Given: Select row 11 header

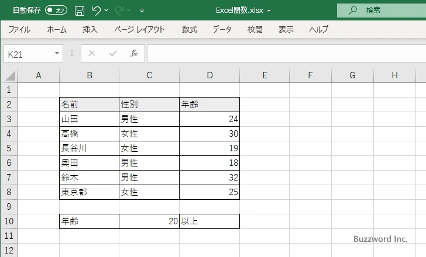Looking at the screenshot, I should coord(9,236).
